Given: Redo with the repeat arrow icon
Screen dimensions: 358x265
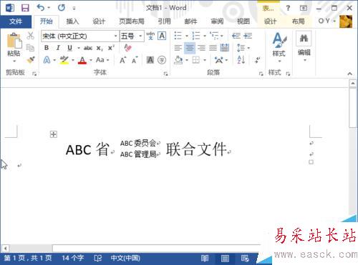Looking at the screenshot, I should [62, 8].
